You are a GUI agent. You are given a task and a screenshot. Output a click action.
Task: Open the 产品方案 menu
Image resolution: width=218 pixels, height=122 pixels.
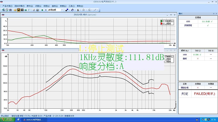pos(7,6)
